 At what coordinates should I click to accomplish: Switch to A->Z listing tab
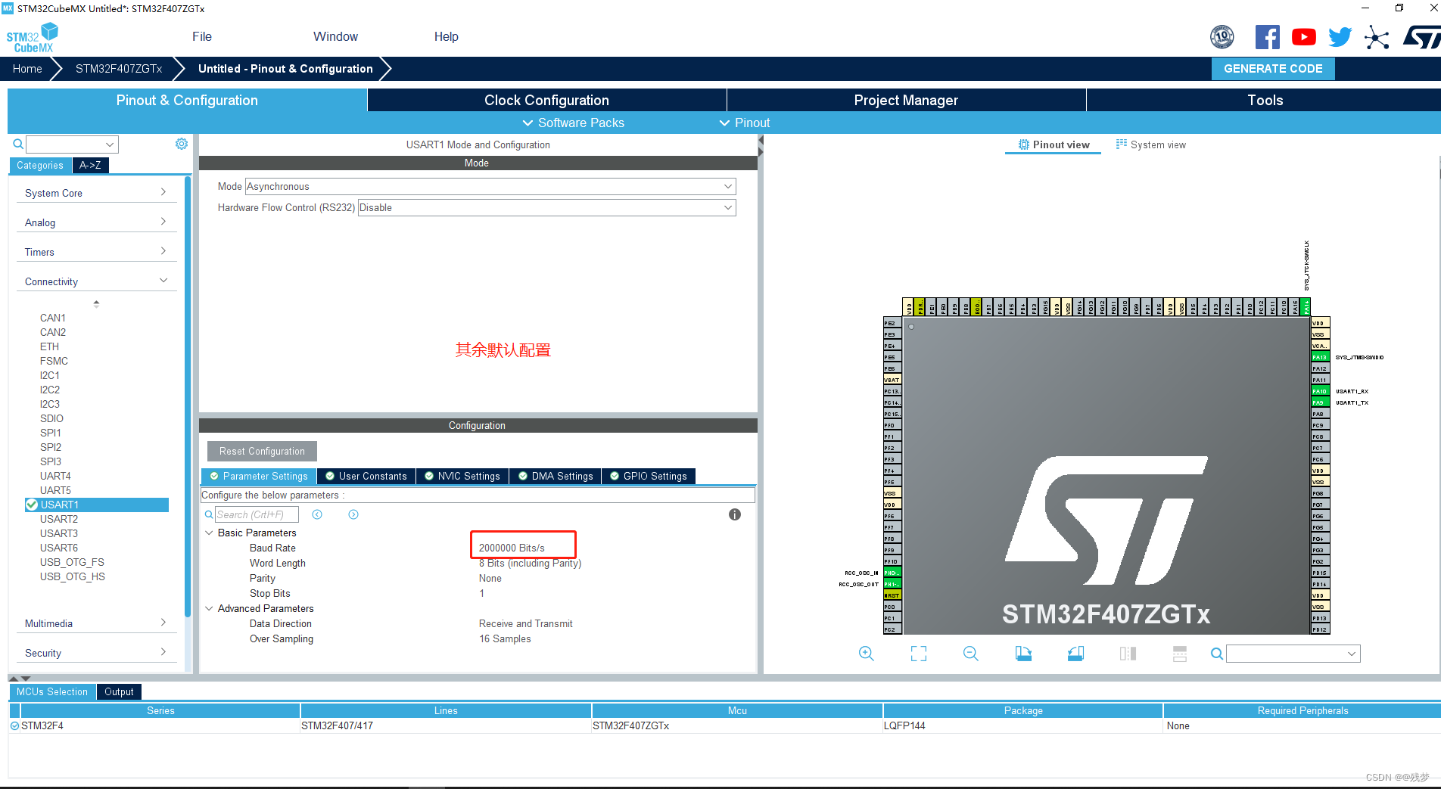90,165
